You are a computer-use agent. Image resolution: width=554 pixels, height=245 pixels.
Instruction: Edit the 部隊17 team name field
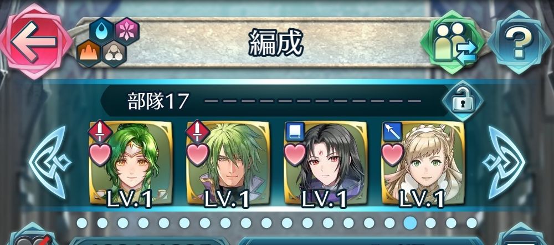274,101
